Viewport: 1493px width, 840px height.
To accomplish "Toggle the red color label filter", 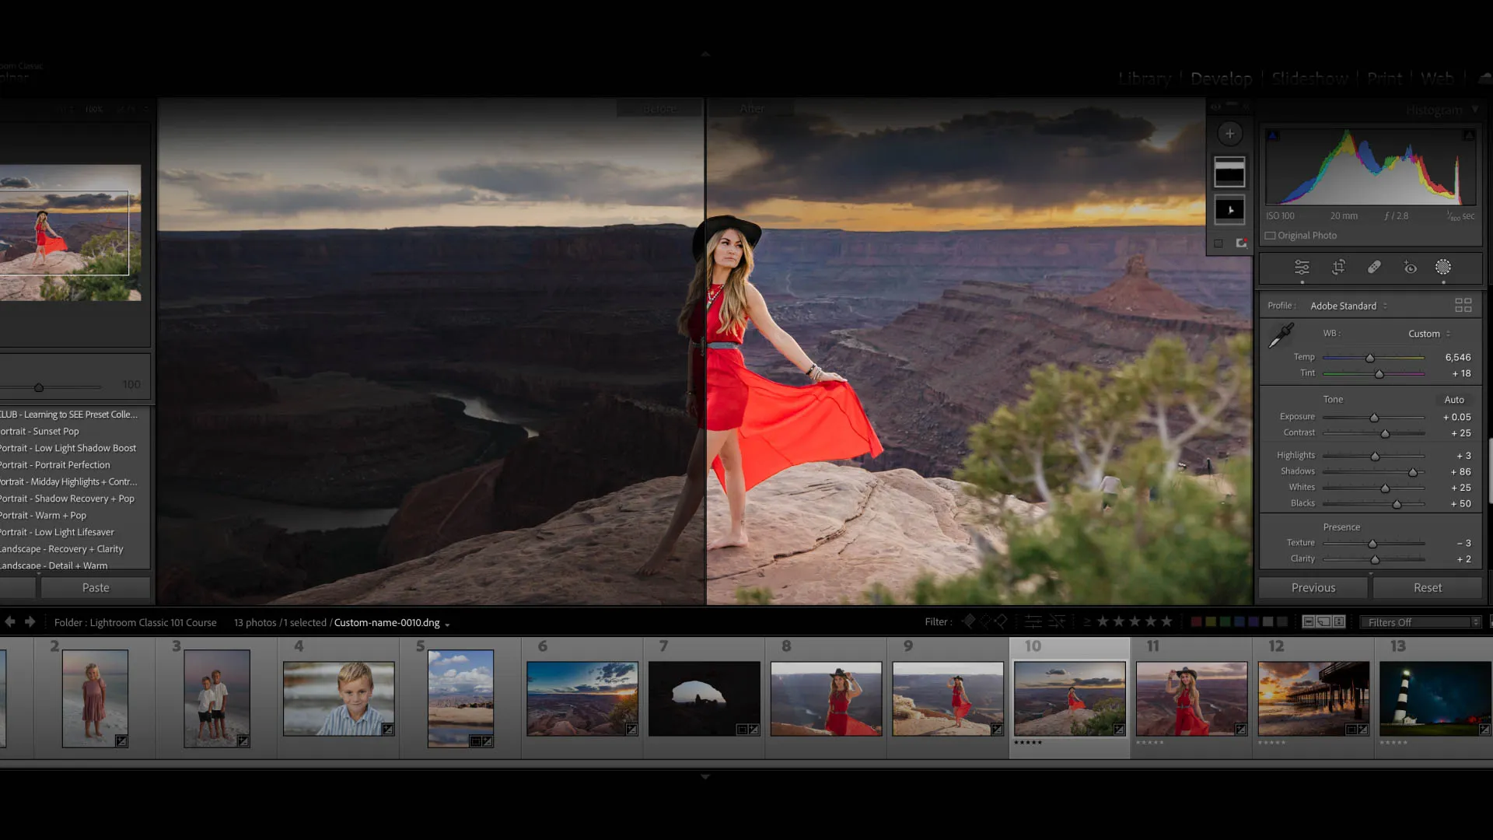I will pos(1197,622).
